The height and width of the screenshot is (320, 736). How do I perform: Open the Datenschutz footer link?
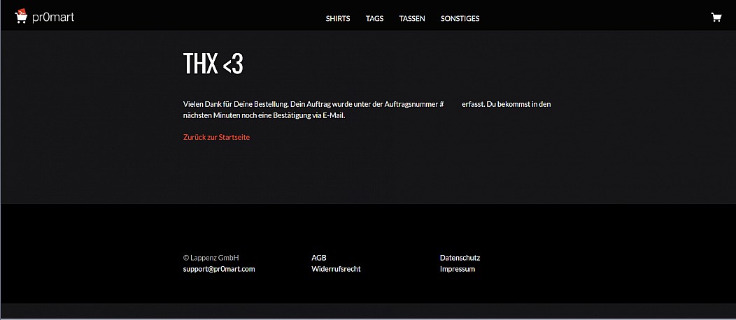460,258
